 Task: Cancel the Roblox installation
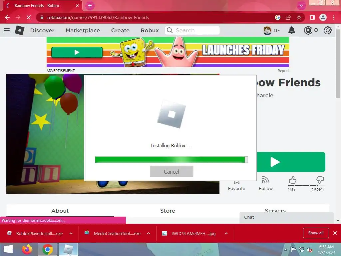[171, 172]
